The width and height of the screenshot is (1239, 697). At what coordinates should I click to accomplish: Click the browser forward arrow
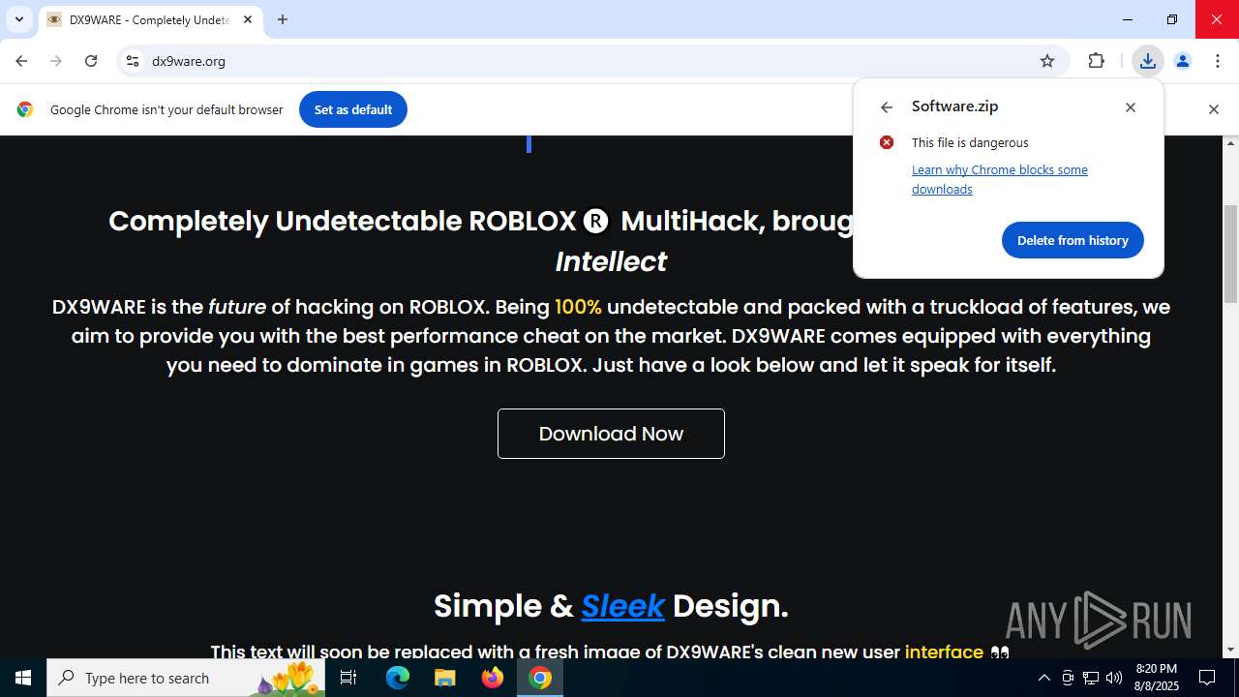[56, 61]
